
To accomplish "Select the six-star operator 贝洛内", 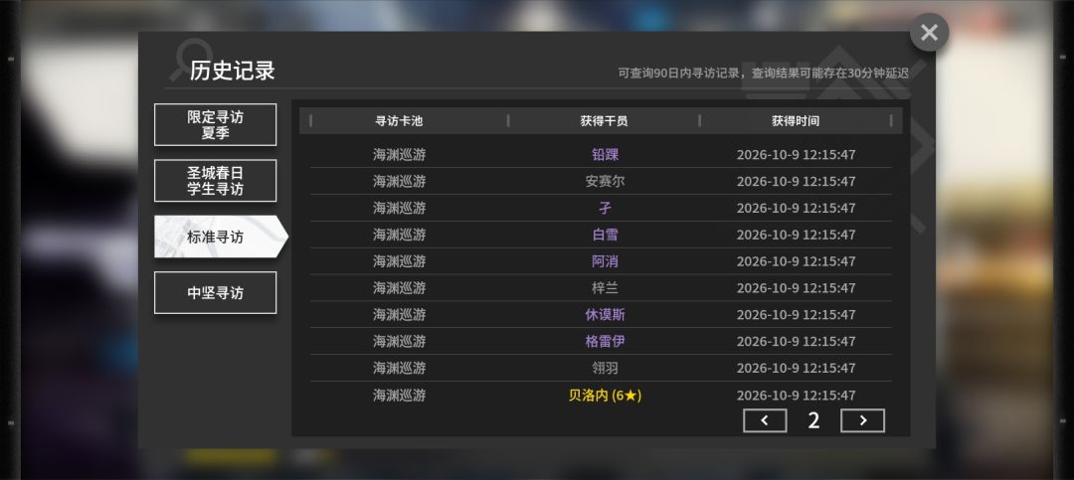I will [x=605, y=396].
